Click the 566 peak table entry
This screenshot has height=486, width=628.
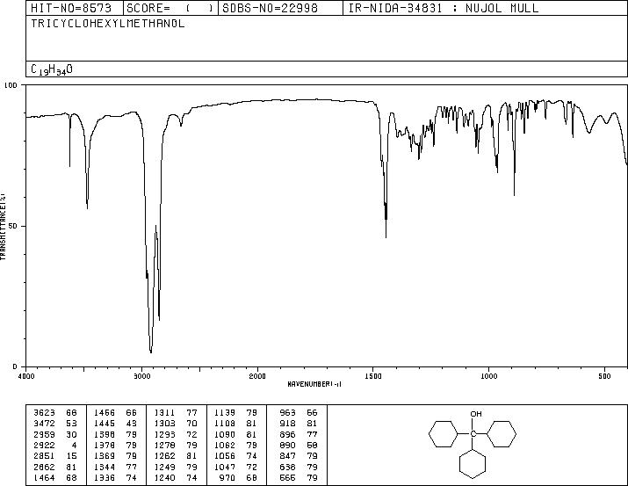pos(299,477)
